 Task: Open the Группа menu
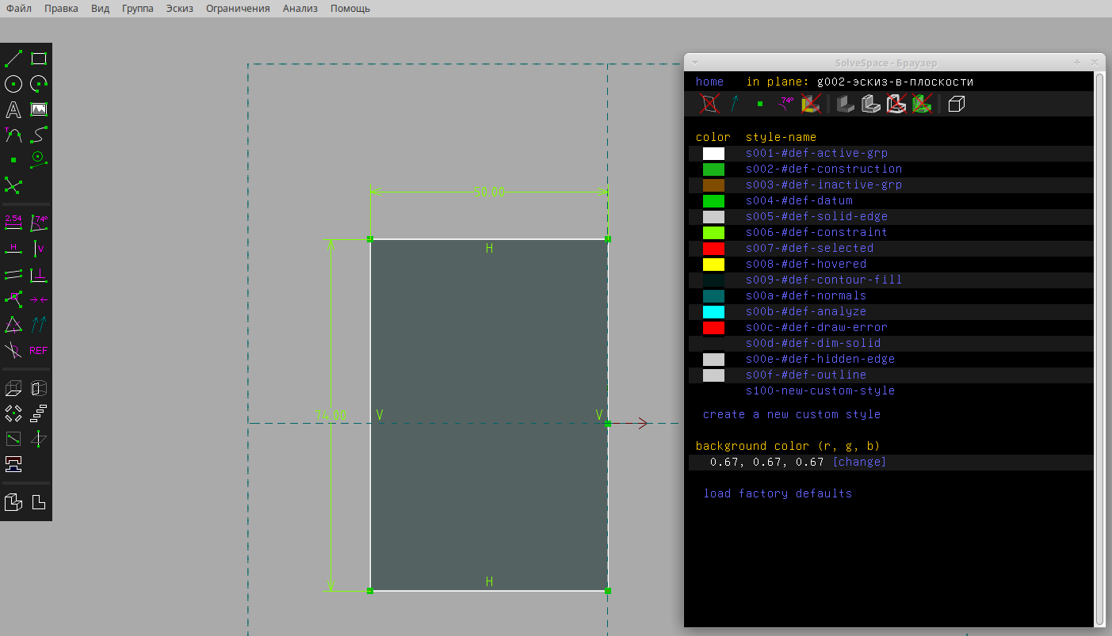click(x=138, y=9)
